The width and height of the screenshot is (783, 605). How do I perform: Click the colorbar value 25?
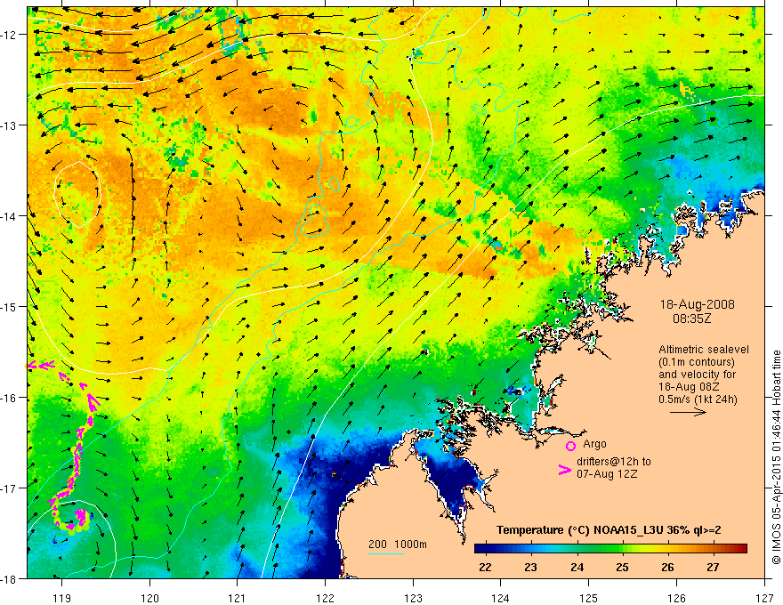pos(622,567)
